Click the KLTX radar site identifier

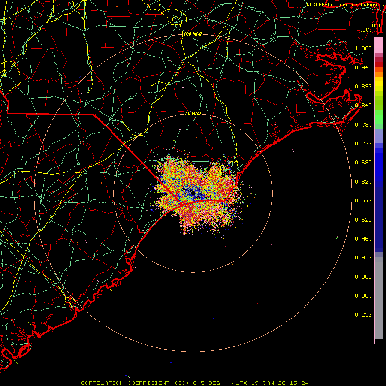(x=239, y=383)
